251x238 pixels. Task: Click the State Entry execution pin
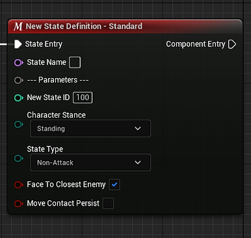pyautogui.click(x=18, y=44)
